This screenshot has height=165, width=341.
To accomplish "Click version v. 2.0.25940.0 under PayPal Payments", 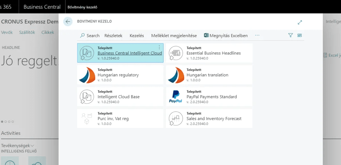I will (197, 102).
